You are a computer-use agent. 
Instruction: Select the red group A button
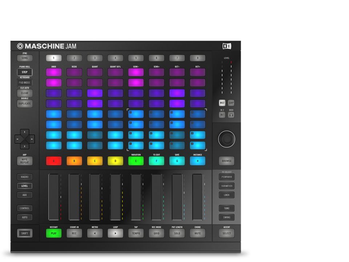point(53,161)
